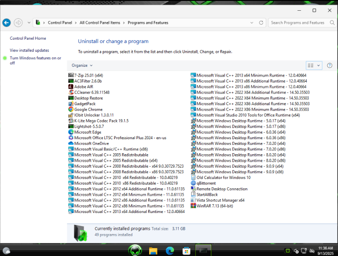Select Windows Desktop Runtime 6.0.36 (x86)
The height and width of the screenshot is (256, 338).
(x=238, y=138)
